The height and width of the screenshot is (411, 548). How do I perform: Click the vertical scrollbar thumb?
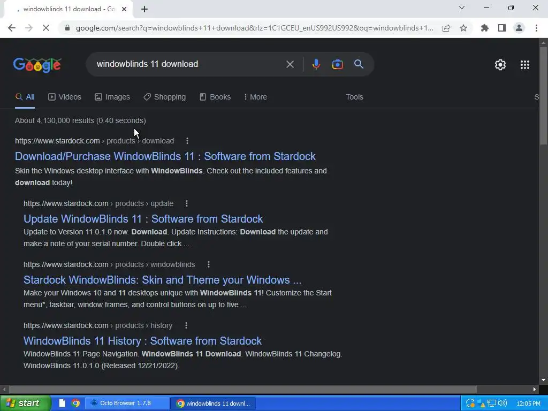point(543,96)
